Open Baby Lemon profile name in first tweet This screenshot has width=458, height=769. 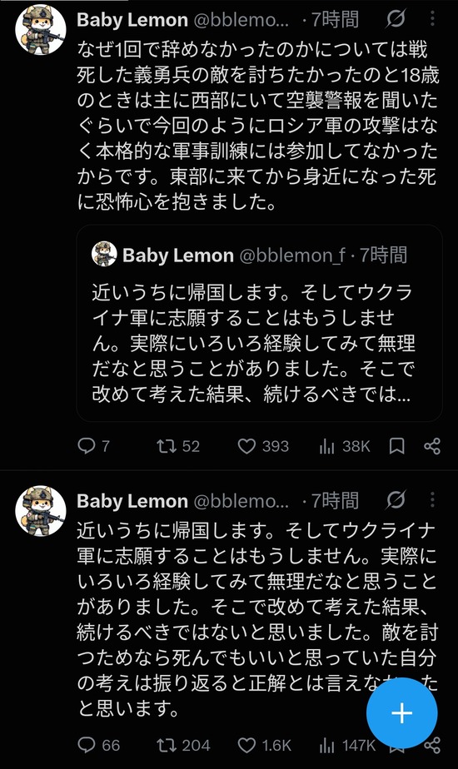click(x=132, y=20)
